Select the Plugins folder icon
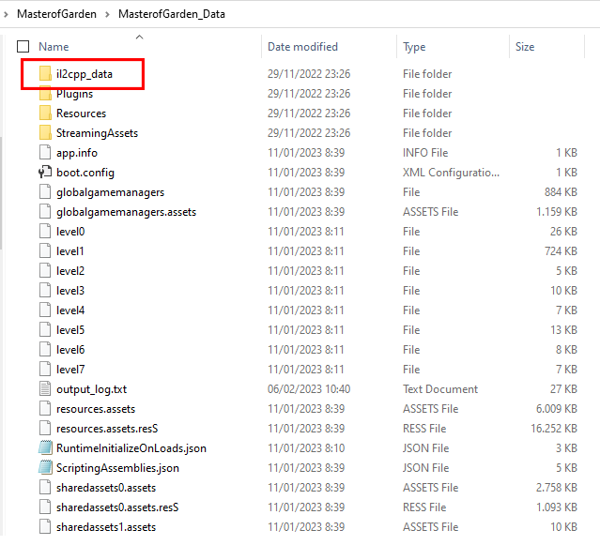Screen dimensions: 600x545 point(45,94)
